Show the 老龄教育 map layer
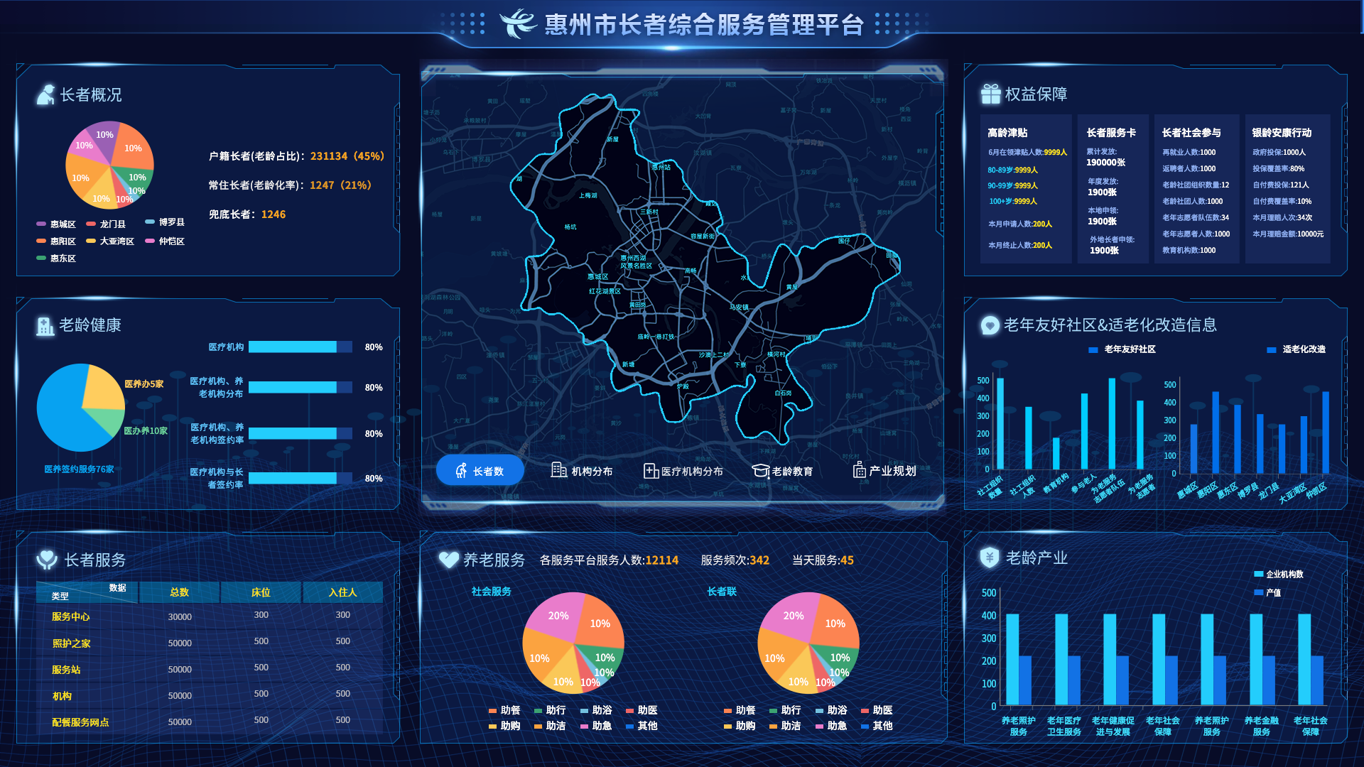The image size is (1364, 767). tap(782, 471)
